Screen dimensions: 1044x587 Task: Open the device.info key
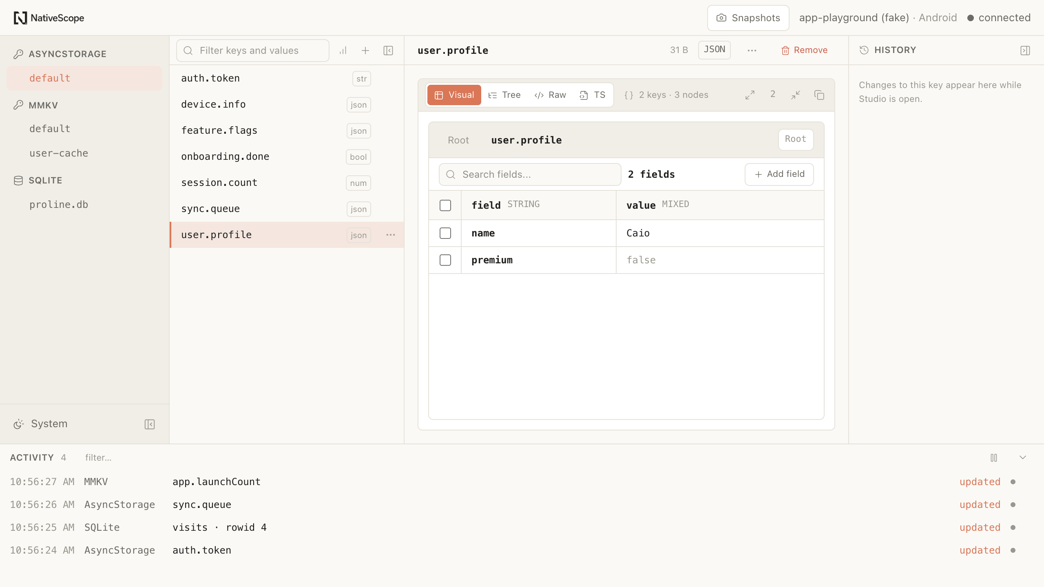pos(287,104)
